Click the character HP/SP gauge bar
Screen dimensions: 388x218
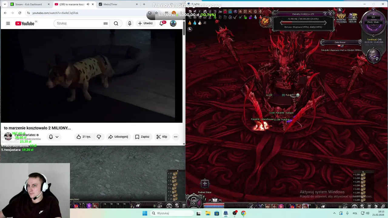click(214, 206)
